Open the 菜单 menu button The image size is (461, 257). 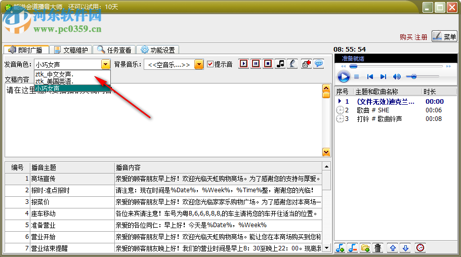444,36
